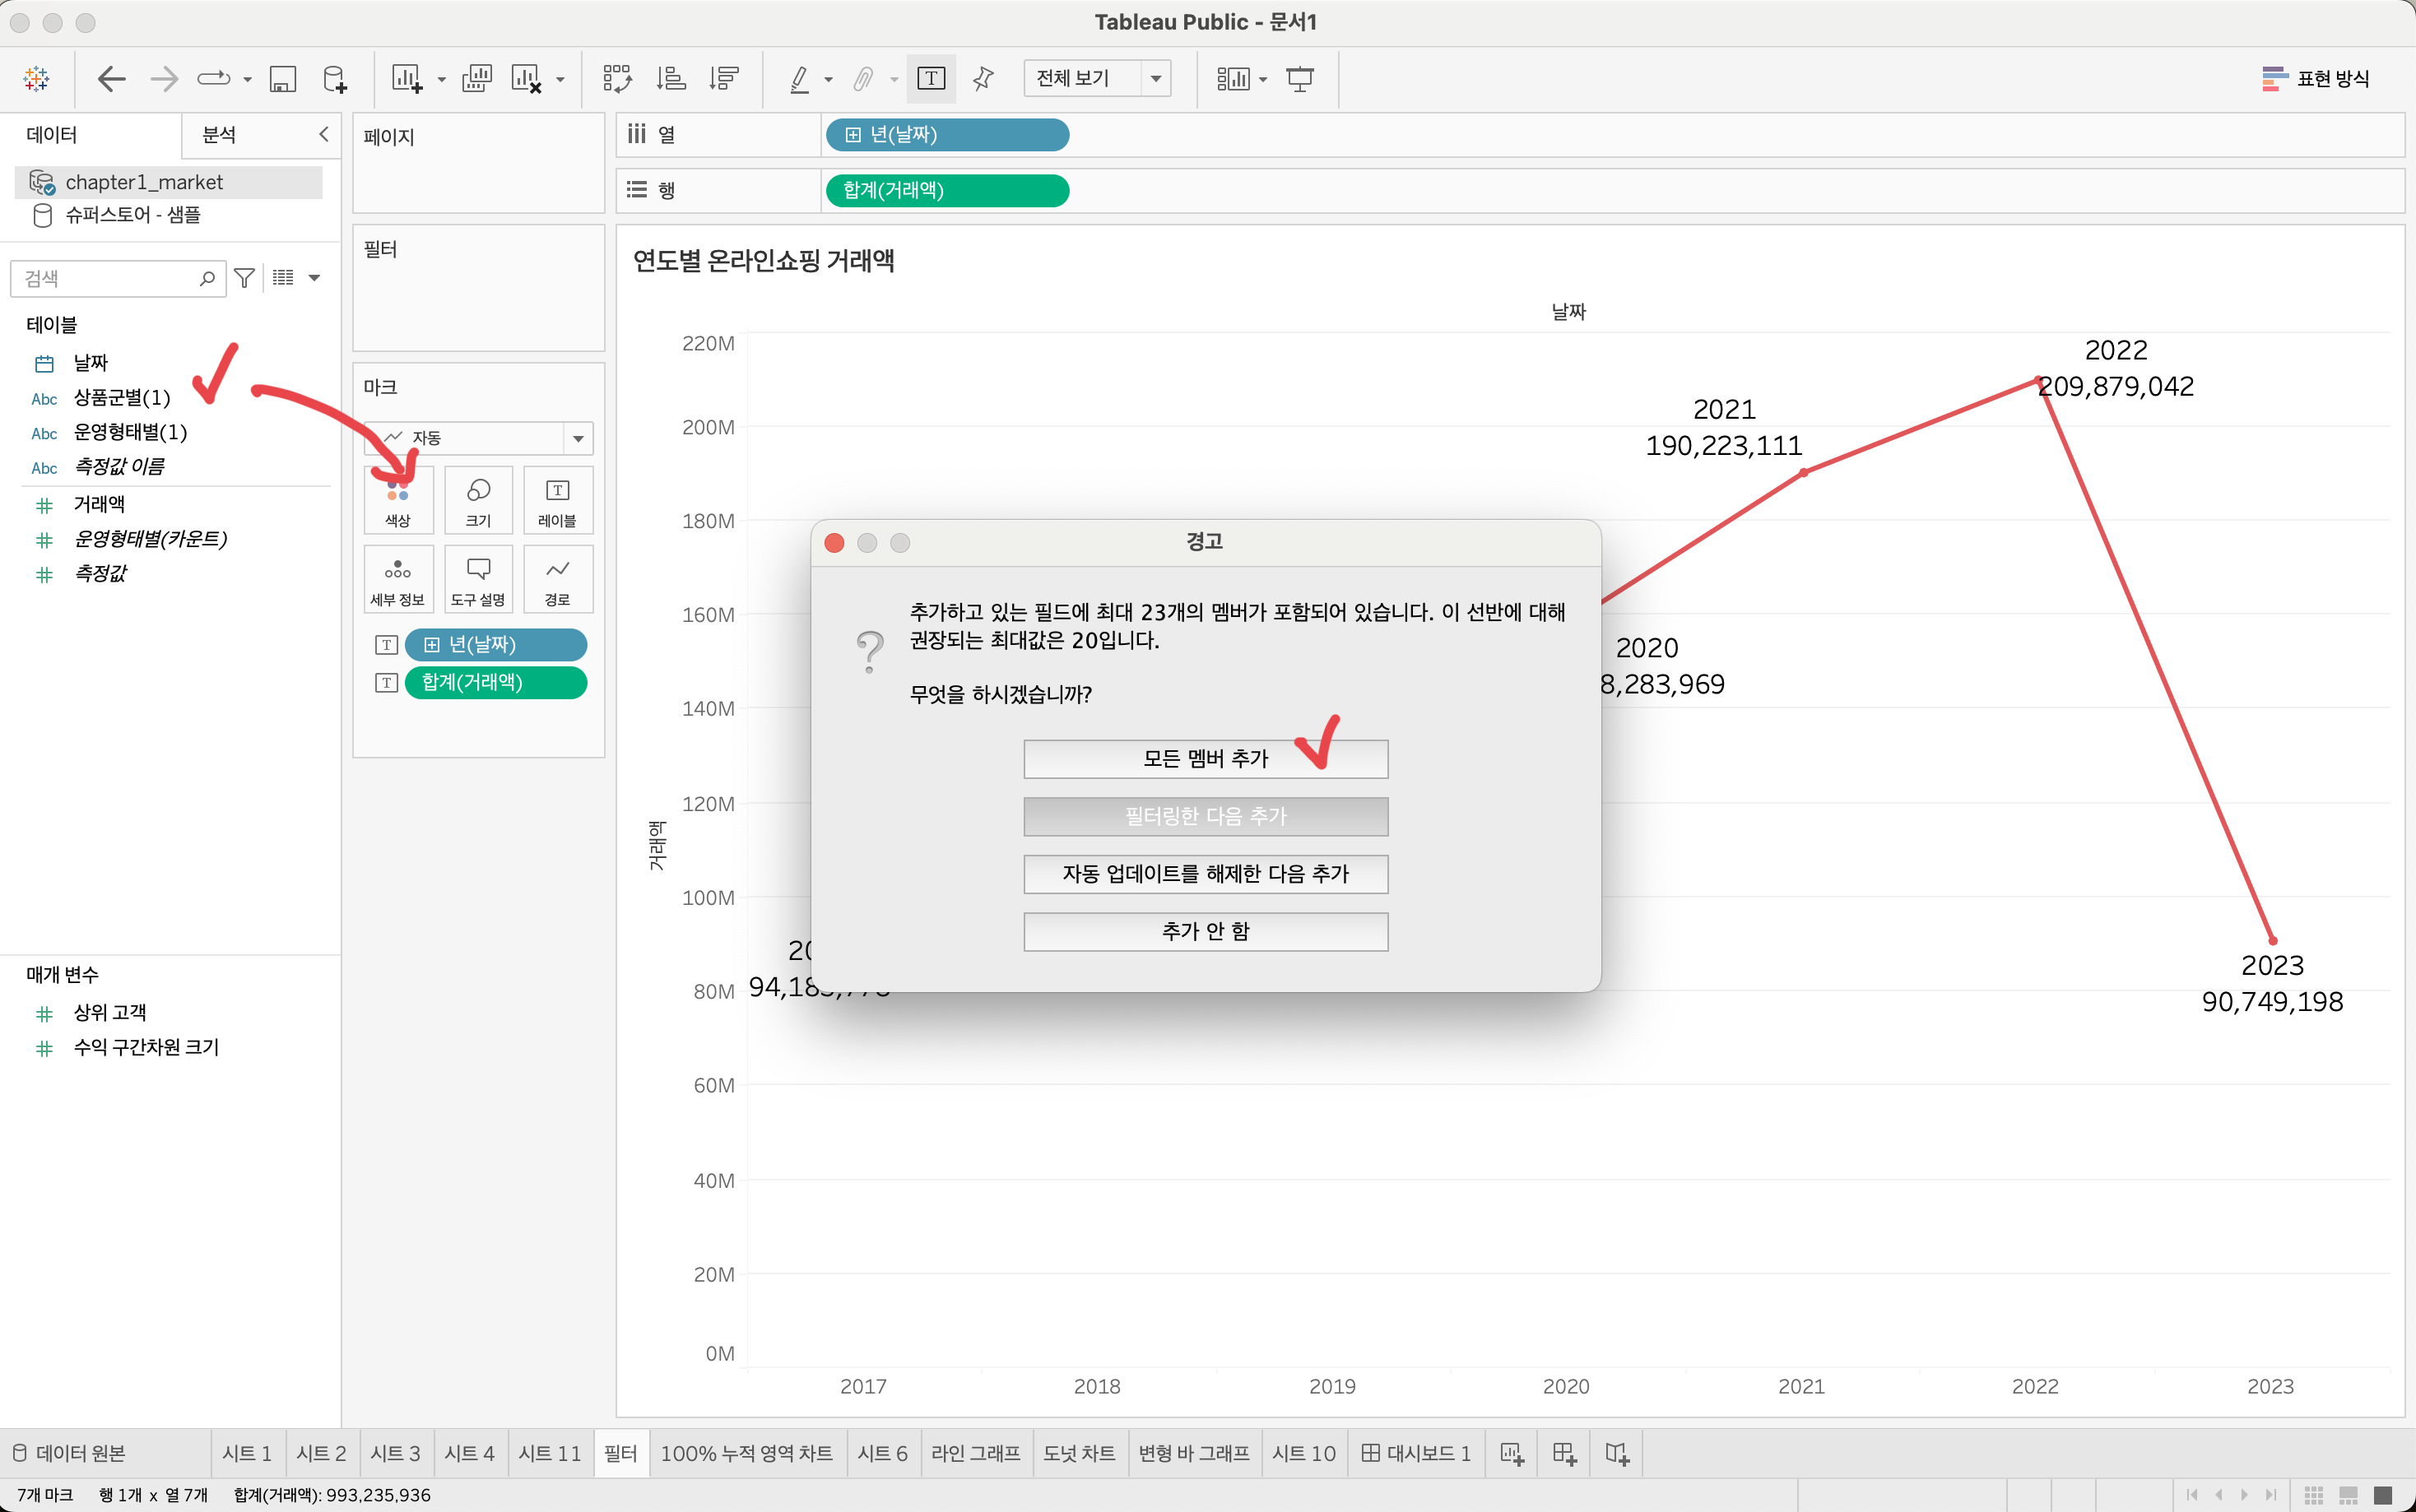Click the swap rows and columns icon
This screenshot has width=2416, height=1512.
click(x=617, y=79)
